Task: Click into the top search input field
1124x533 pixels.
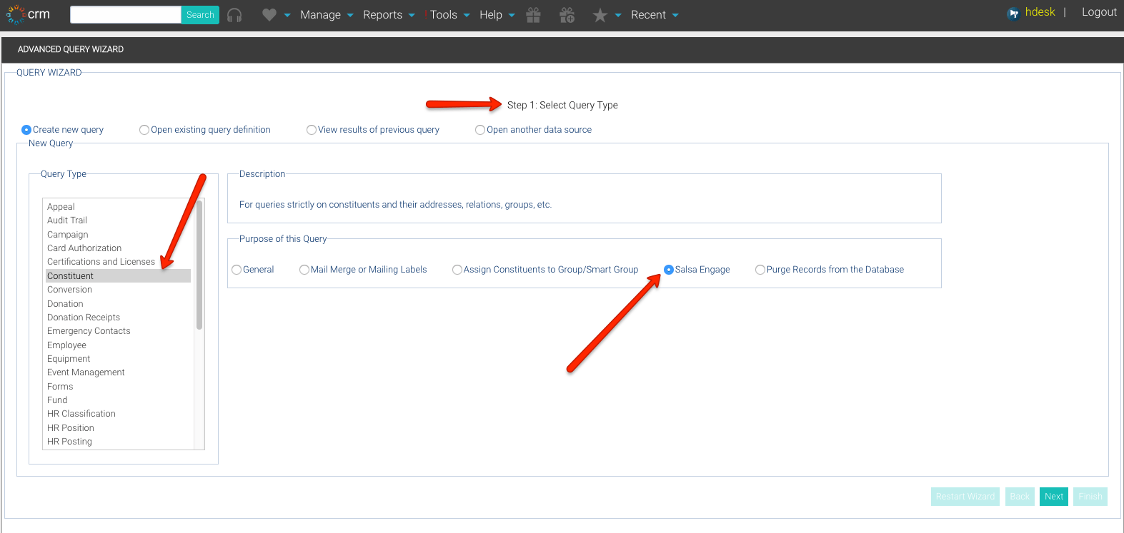Action: coord(126,15)
